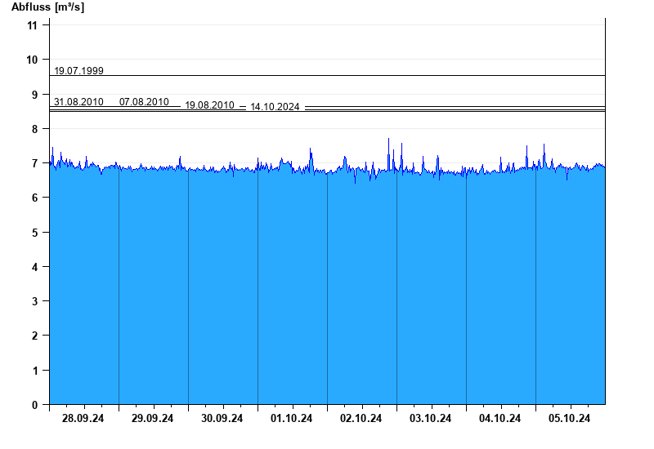Select the 30.09.24 date label
This screenshot has height=449, width=654.
pos(222,419)
